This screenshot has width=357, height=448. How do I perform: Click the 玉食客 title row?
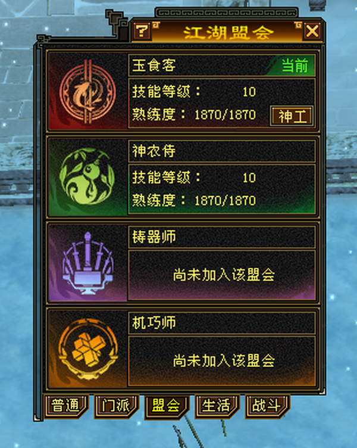point(222,66)
